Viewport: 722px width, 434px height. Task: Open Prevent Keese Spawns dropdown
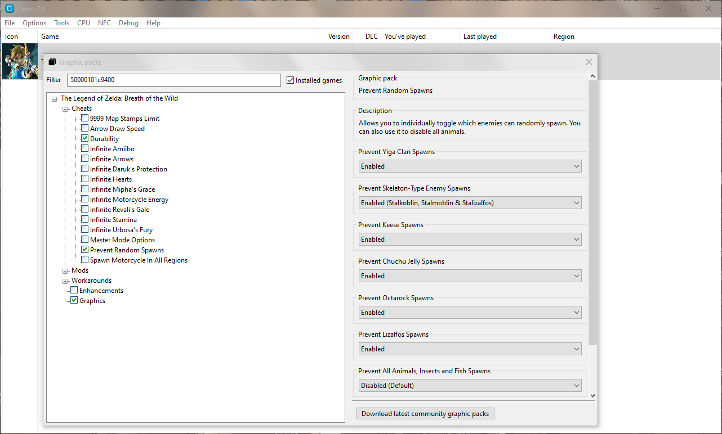470,239
